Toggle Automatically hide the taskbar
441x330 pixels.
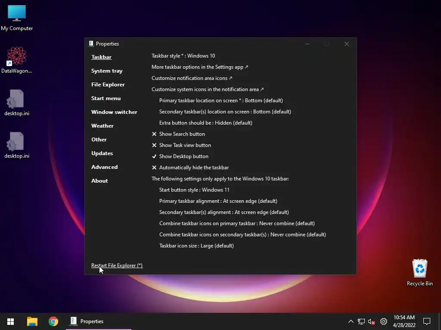tap(190, 168)
